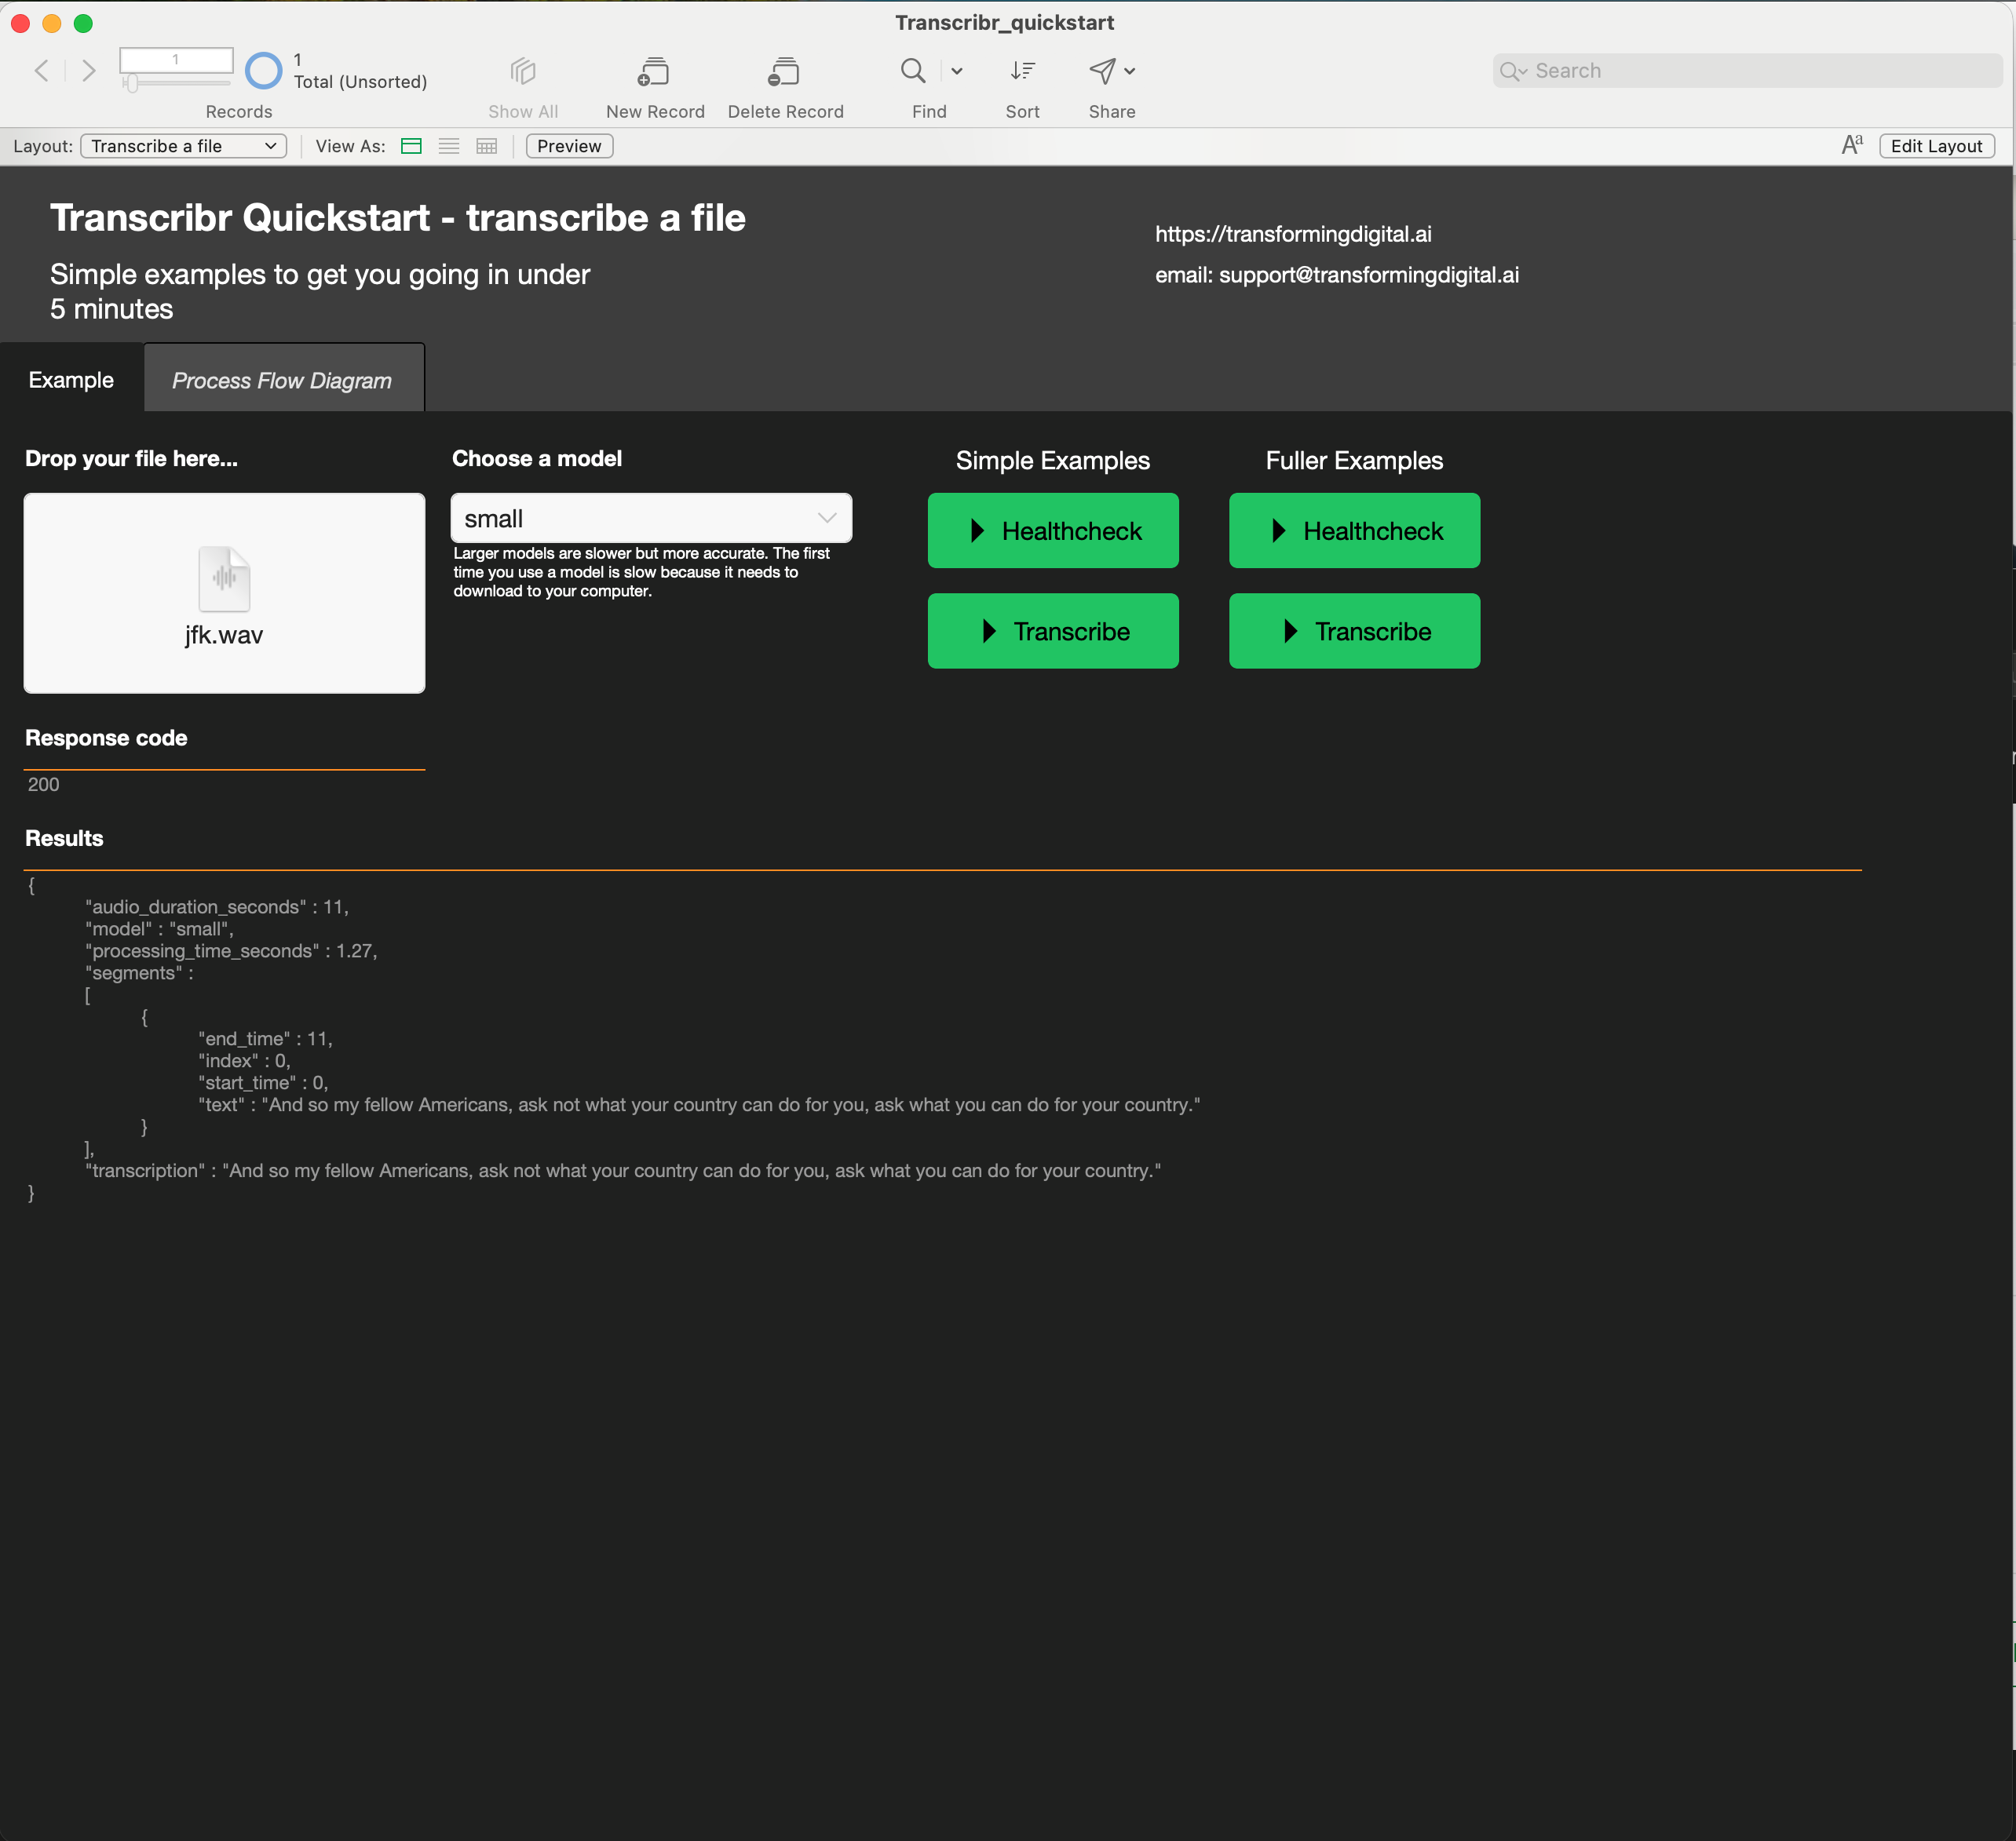Click the Sort records icon
Screen dimensions: 2016x1841
(1022, 71)
